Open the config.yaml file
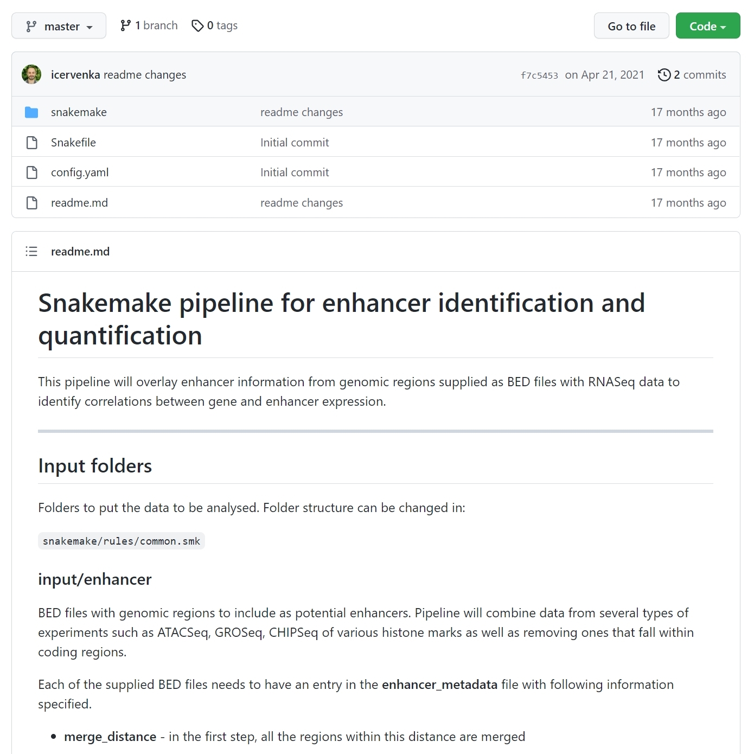This screenshot has height=754, width=754. 80,172
